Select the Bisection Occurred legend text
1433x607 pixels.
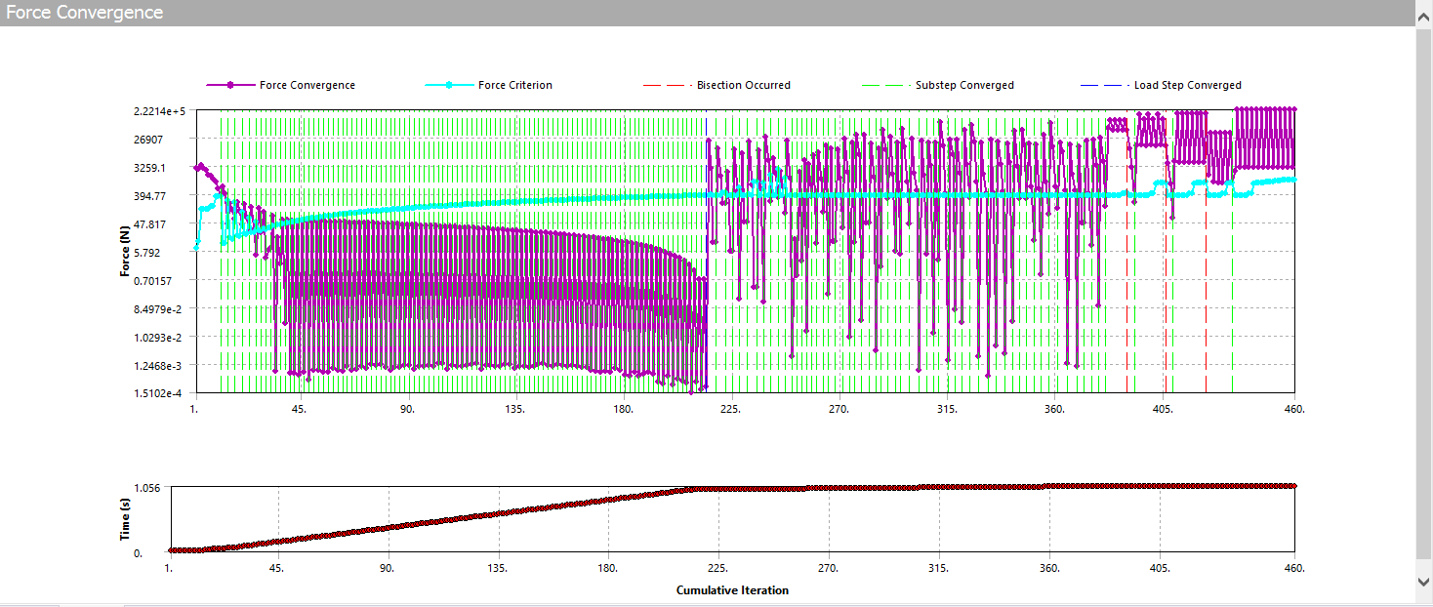point(743,85)
